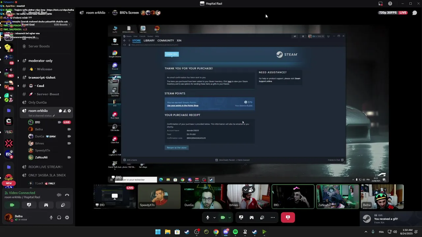Click the 720p 30FPS LIVE quality badge
The image size is (422, 237).
(393, 13)
